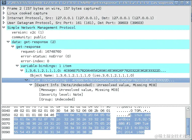Screen dimensions: 192x140
Task: Maximize the packet detail window
Action: 182,3
